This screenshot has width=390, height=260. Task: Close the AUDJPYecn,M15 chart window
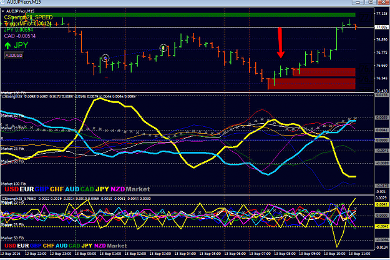tap(383, 2)
